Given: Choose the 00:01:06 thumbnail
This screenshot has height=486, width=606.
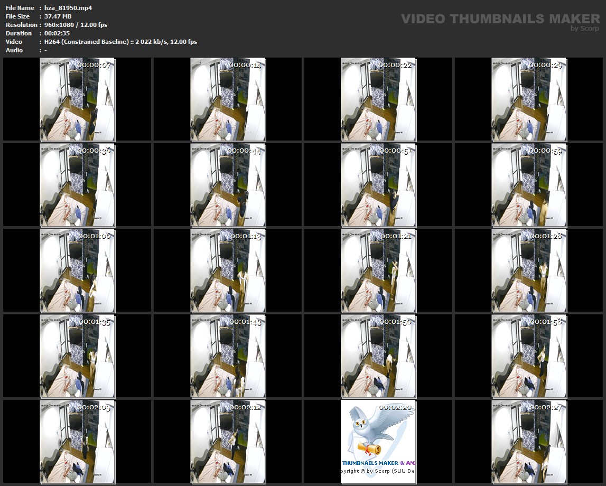Looking at the screenshot, I should [78, 270].
